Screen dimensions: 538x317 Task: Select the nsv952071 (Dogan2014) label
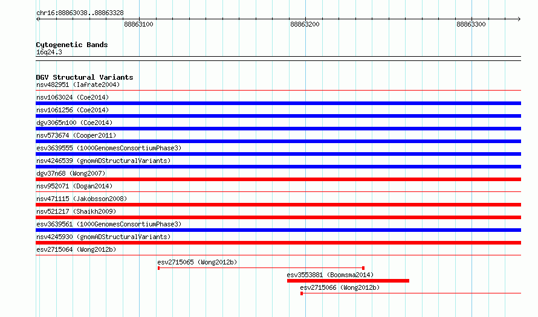[74, 186]
